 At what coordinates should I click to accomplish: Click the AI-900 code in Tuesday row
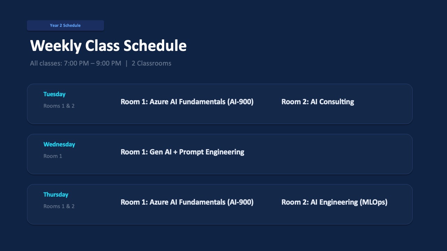(240, 102)
